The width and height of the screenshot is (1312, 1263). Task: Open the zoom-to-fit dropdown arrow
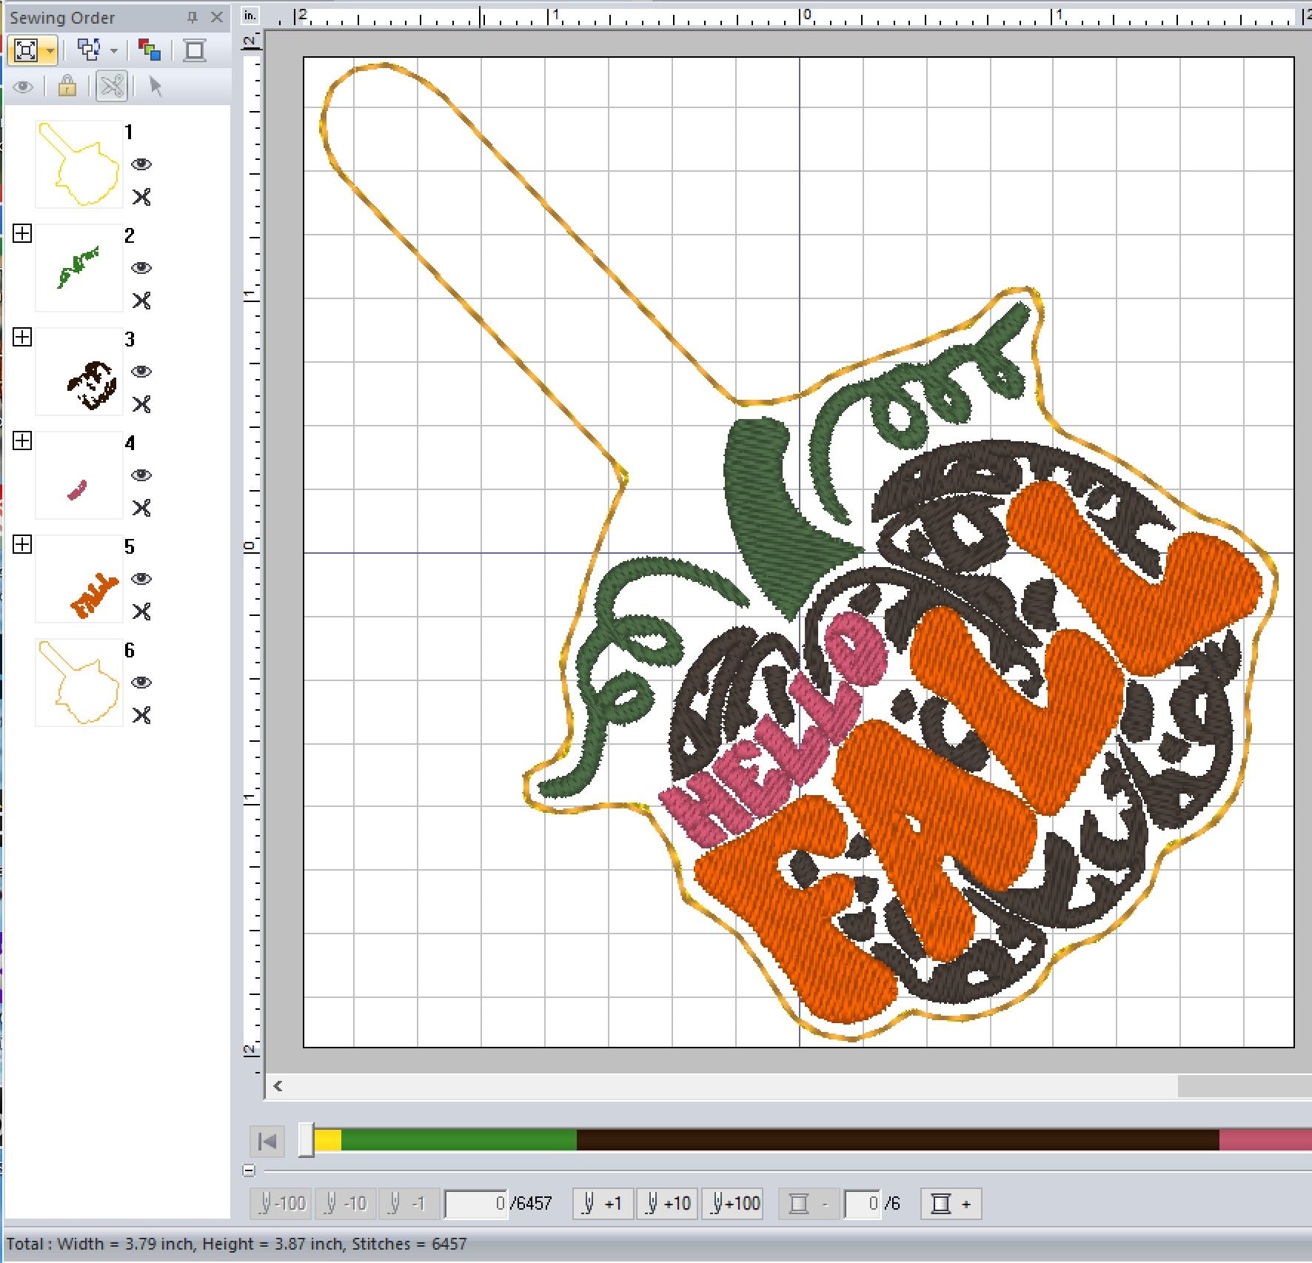coord(50,51)
